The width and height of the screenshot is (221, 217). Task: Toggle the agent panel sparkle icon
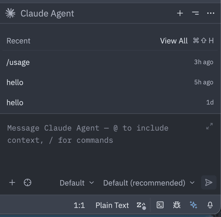193,205
